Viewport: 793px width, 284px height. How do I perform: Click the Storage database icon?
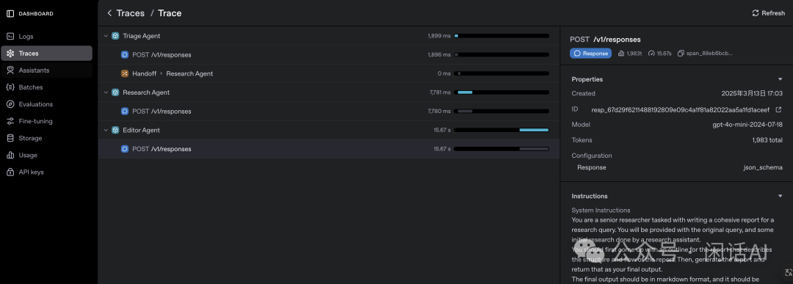pyautogui.click(x=10, y=138)
